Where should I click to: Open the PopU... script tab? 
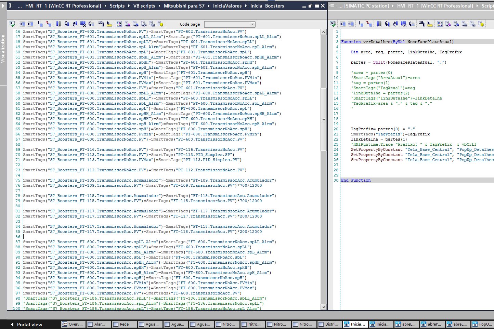point(482,324)
